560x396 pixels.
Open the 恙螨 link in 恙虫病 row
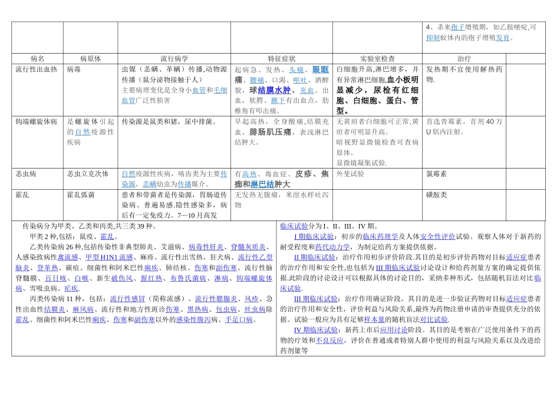(149, 184)
